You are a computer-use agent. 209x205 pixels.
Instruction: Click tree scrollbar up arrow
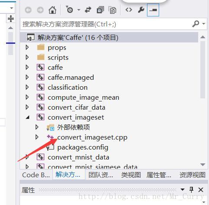point(203,37)
